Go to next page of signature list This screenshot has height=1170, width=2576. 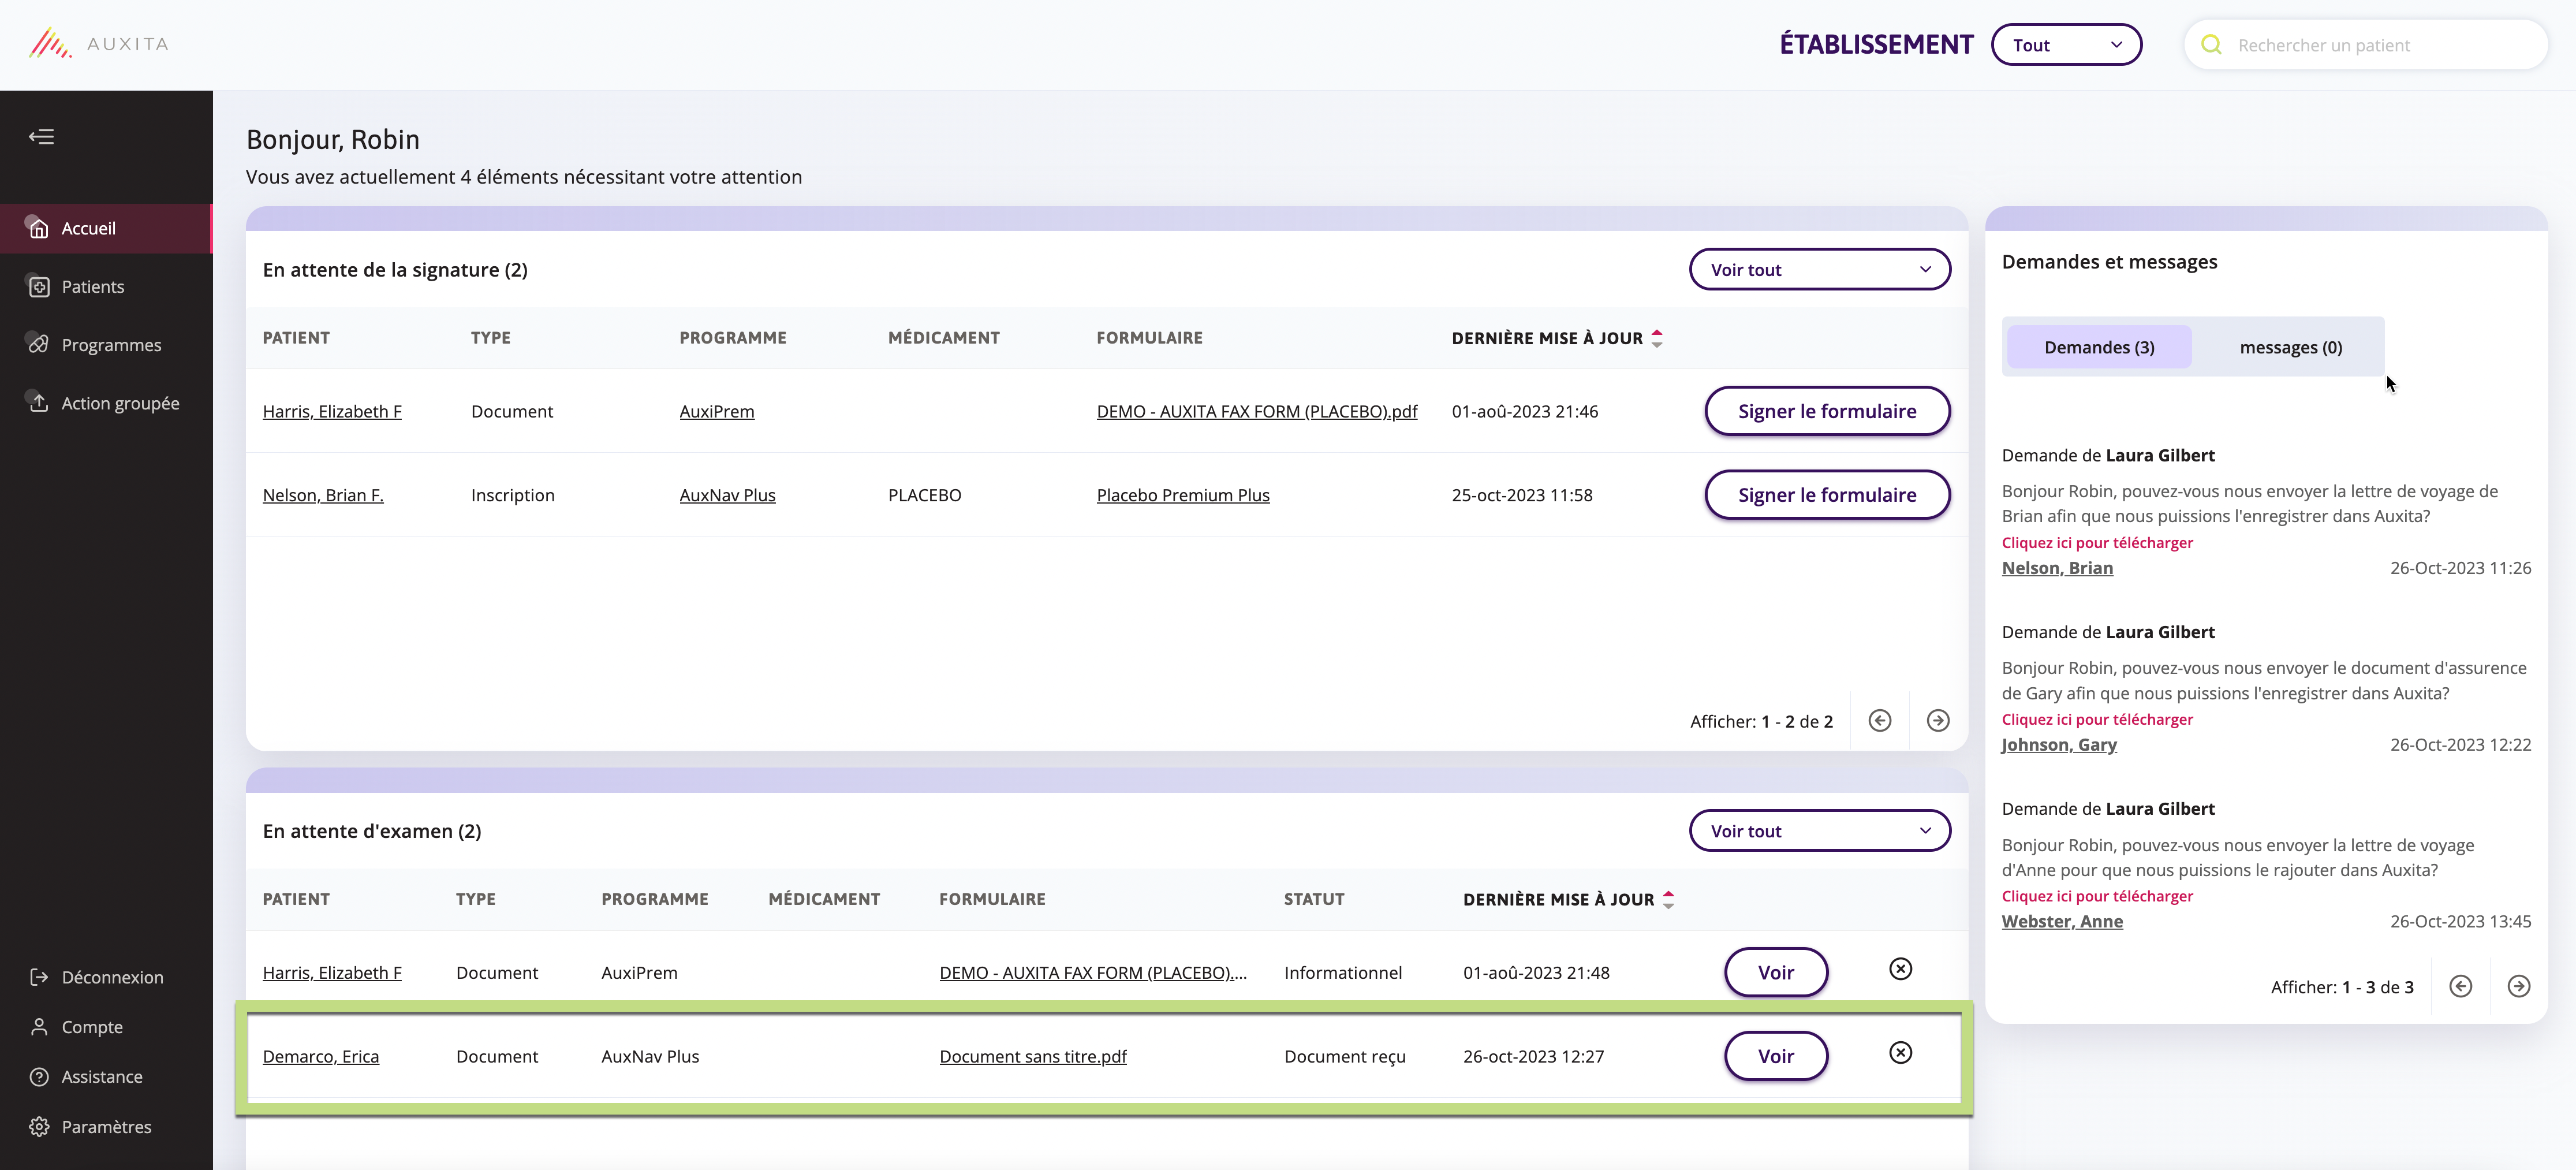1938,721
